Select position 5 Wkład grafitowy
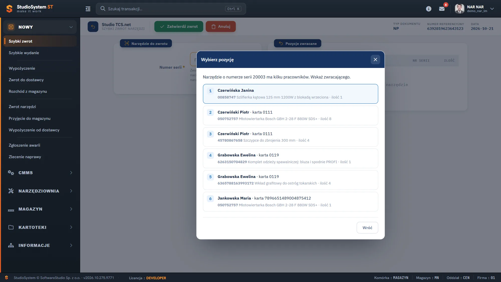This screenshot has width=501, height=282. [x=290, y=180]
